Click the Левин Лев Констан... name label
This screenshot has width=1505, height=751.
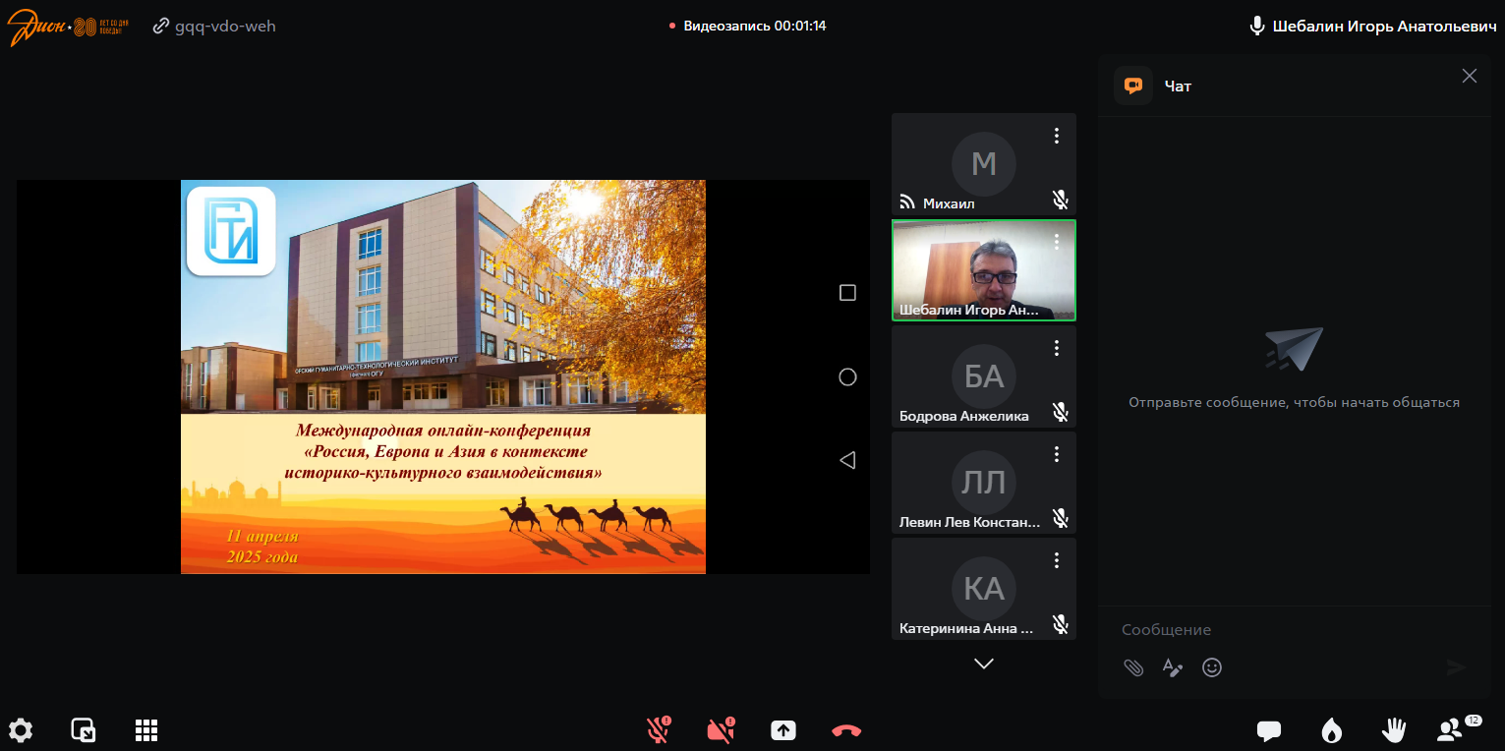click(x=969, y=522)
